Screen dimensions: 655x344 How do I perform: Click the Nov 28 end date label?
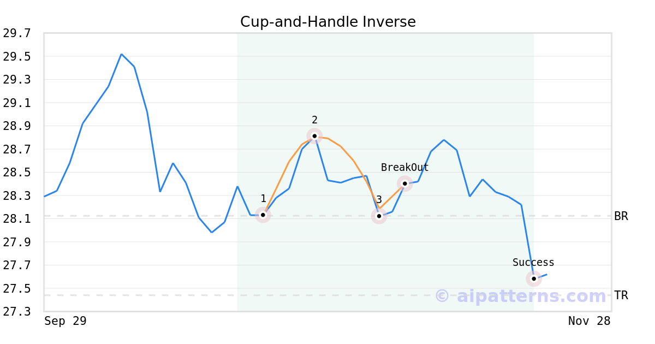589,321
